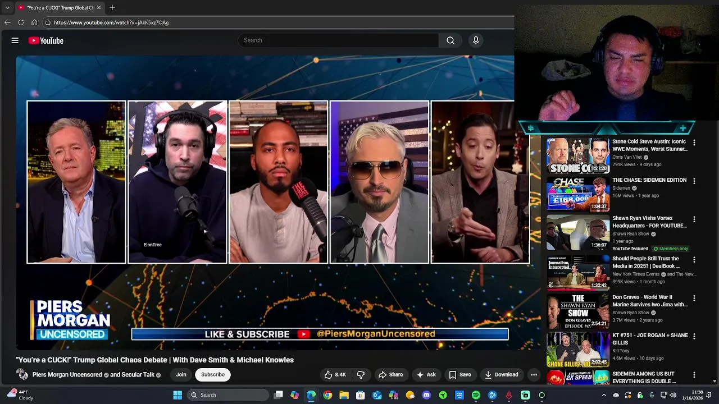Open Microsoft Store from the taskbar
The image size is (719, 404).
pyautogui.click(x=361, y=395)
